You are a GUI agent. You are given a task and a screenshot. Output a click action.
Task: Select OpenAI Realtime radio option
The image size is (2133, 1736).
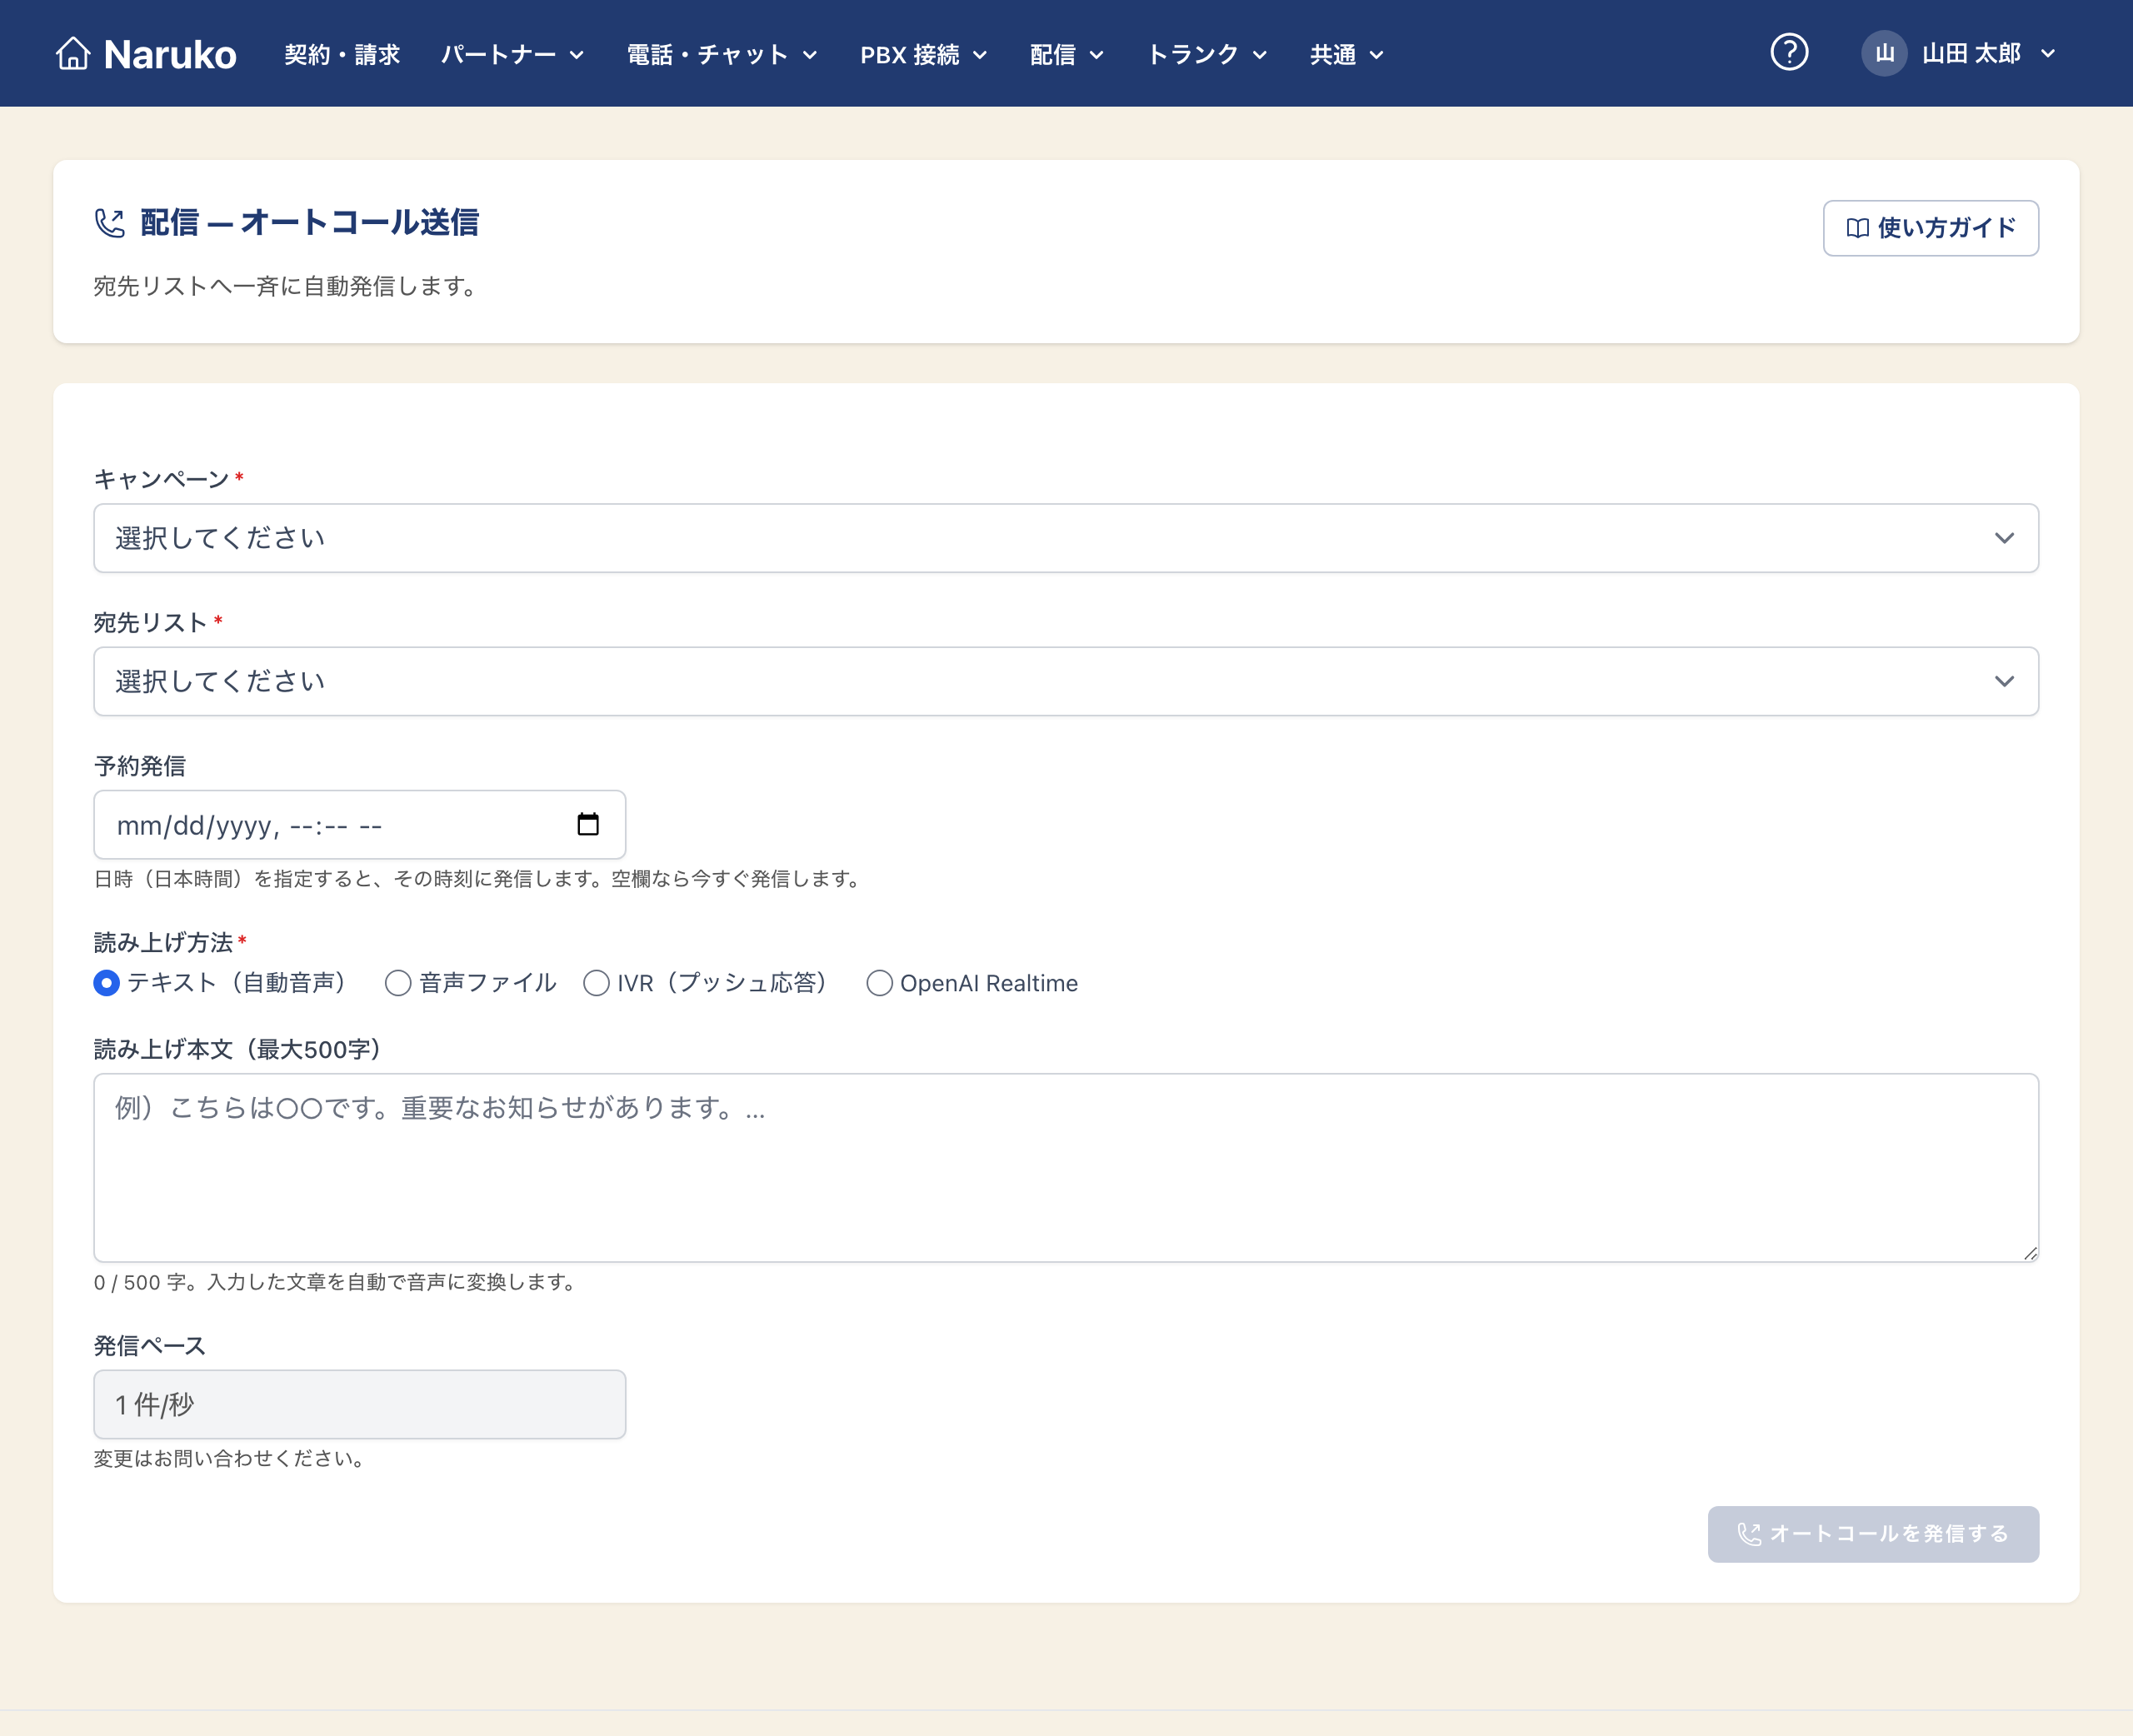pos(879,983)
